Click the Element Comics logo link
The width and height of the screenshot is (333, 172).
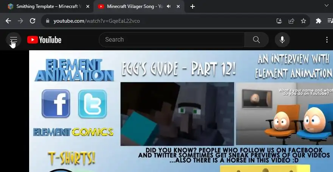(x=73, y=132)
